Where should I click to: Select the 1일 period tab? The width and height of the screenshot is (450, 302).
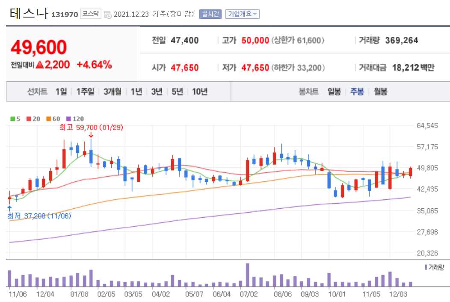click(60, 91)
